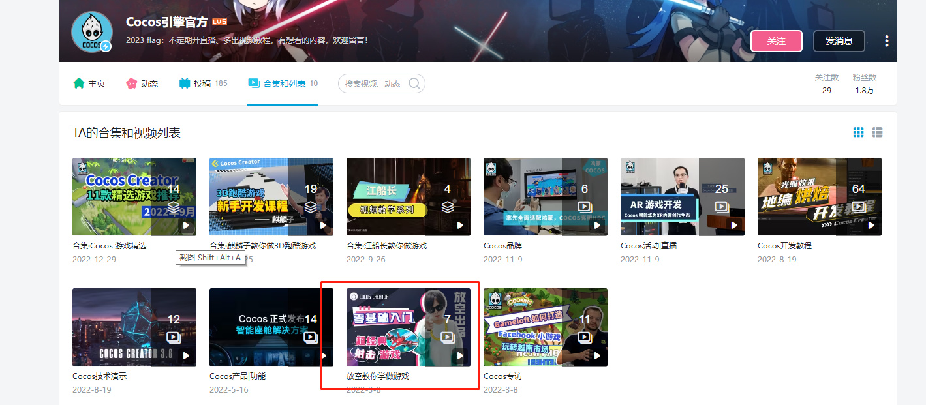
Task: Switch to list view layout
Action: (878, 132)
